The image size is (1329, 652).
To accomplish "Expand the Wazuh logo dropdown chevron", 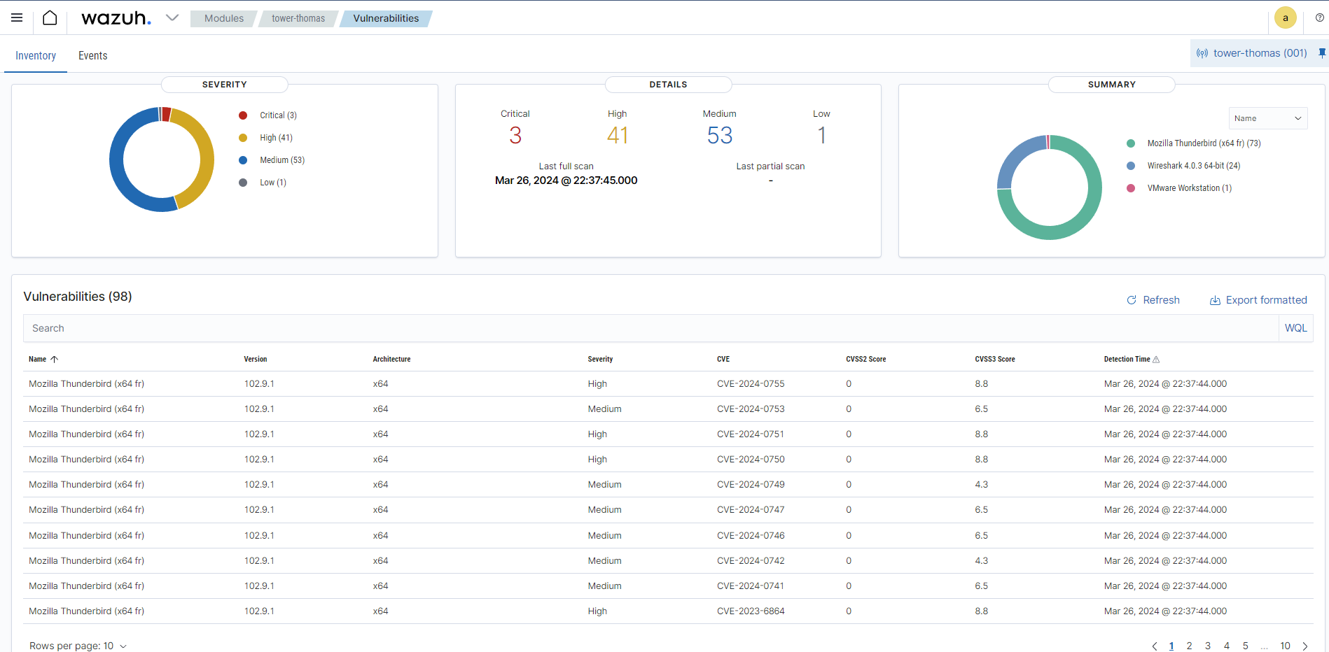I will [x=172, y=17].
